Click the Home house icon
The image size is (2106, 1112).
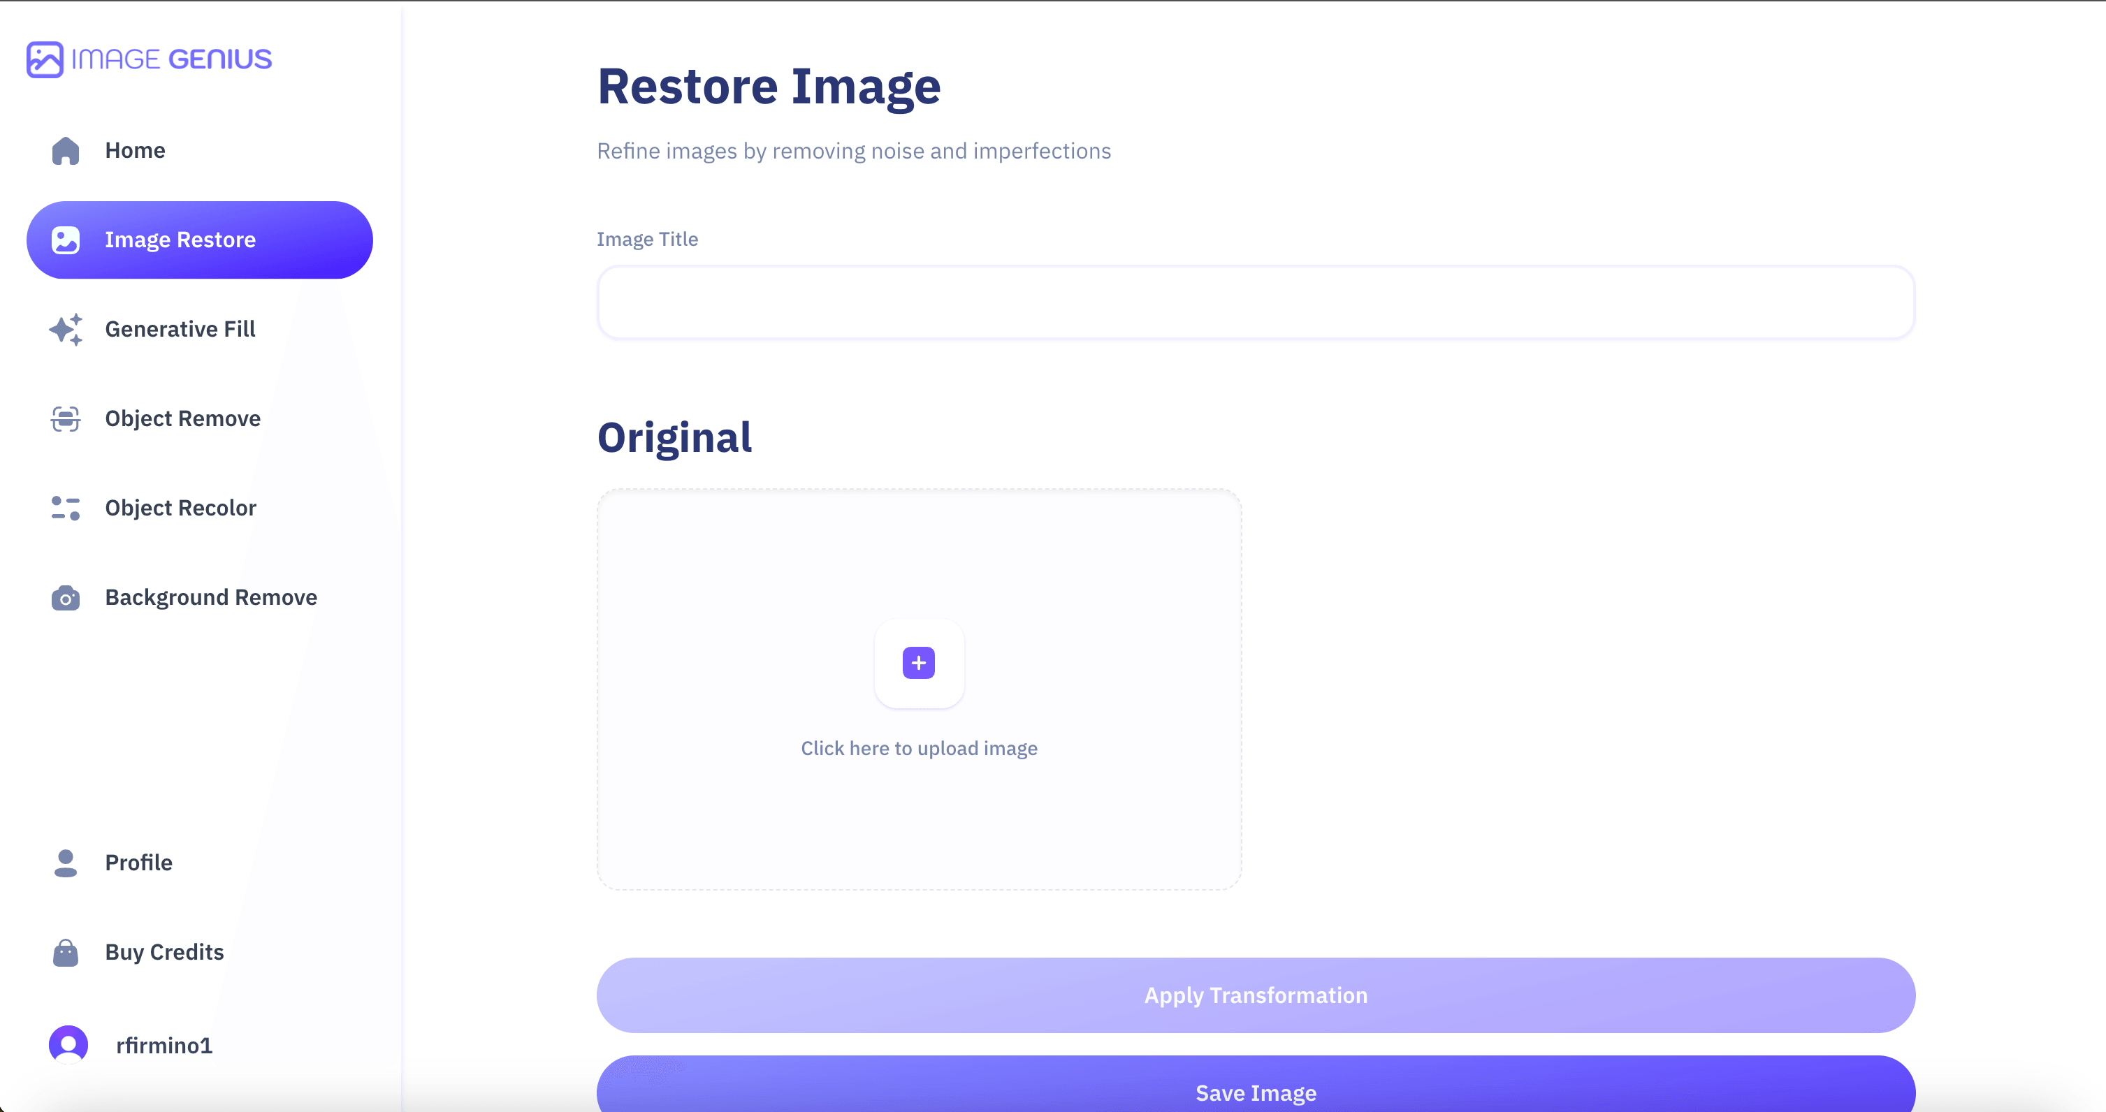click(66, 150)
